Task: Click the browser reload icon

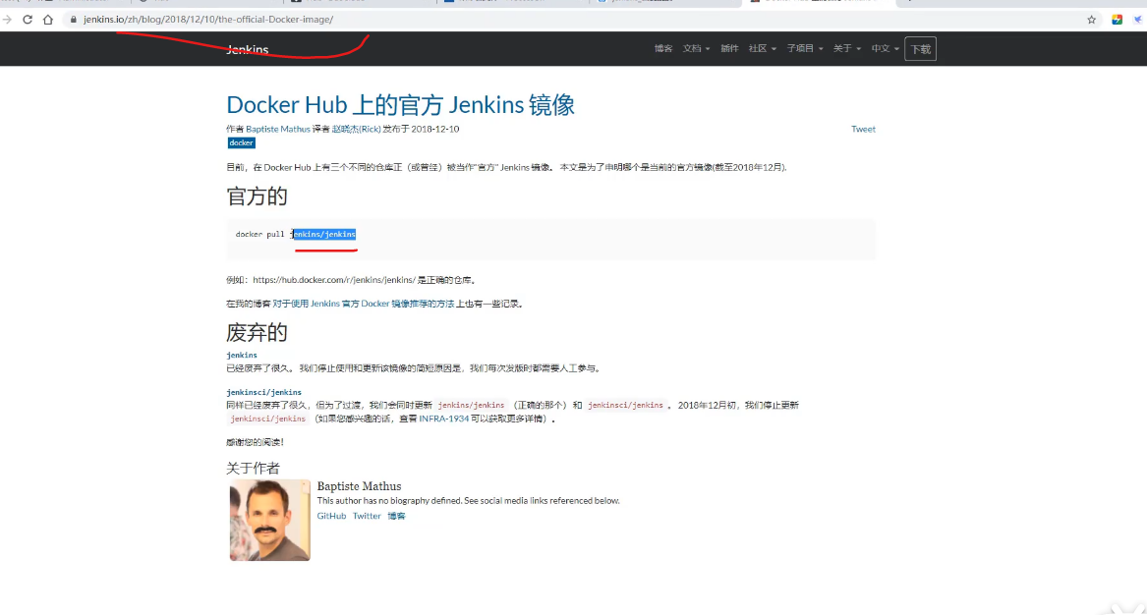Action: click(x=27, y=20)
